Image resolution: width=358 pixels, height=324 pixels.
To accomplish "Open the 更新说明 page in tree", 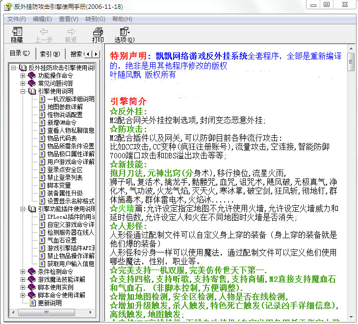I will [50, 303].
